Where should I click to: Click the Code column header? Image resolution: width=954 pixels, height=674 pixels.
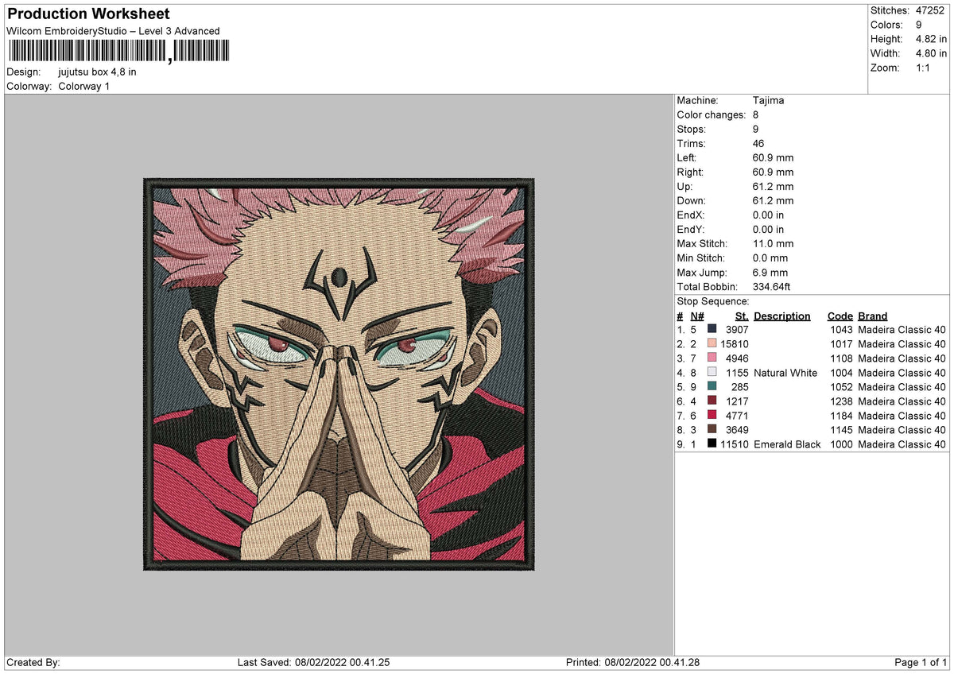tap(840, 316)
